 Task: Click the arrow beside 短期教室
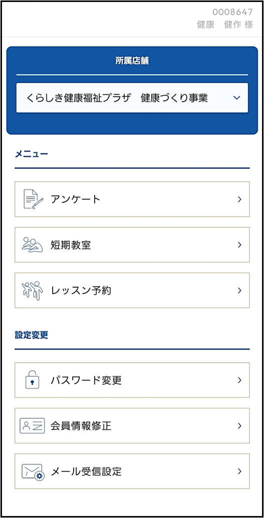[x=239, y=245]
